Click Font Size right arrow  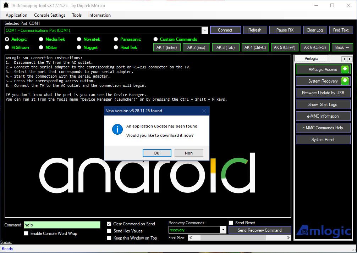pyautogui.click(x=289, y=237)
